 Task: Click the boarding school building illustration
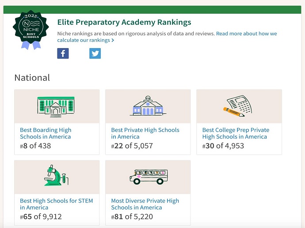[56, 106]
